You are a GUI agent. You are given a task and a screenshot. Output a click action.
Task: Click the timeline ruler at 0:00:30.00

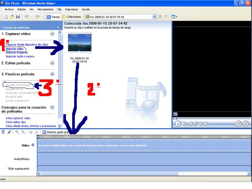tap(96, 137)
